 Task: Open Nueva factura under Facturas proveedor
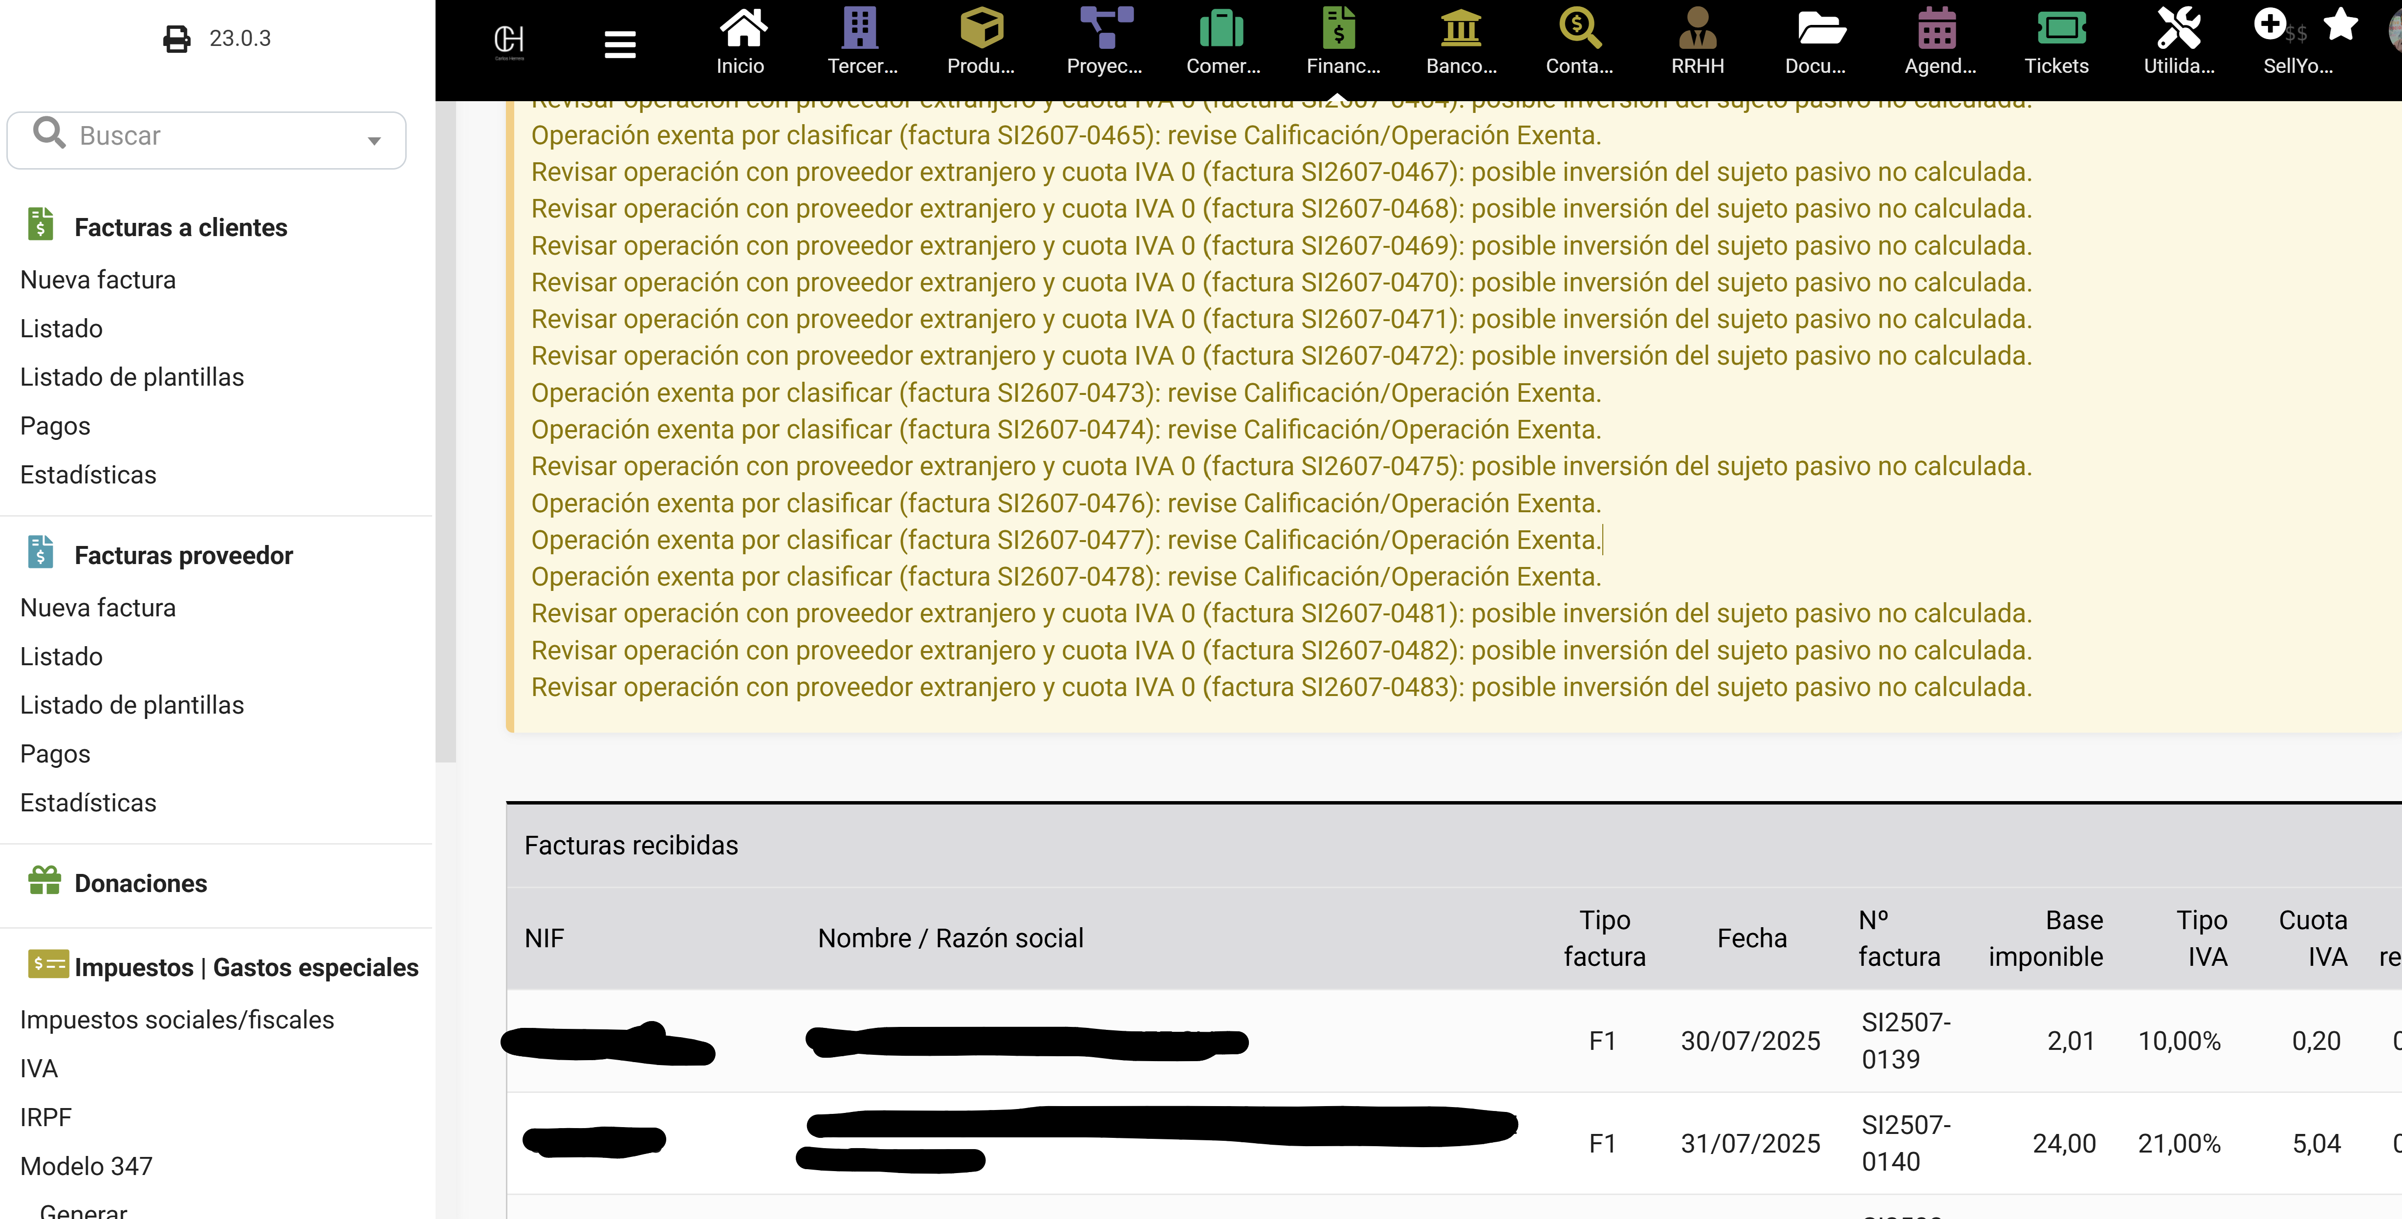point(98,608)
